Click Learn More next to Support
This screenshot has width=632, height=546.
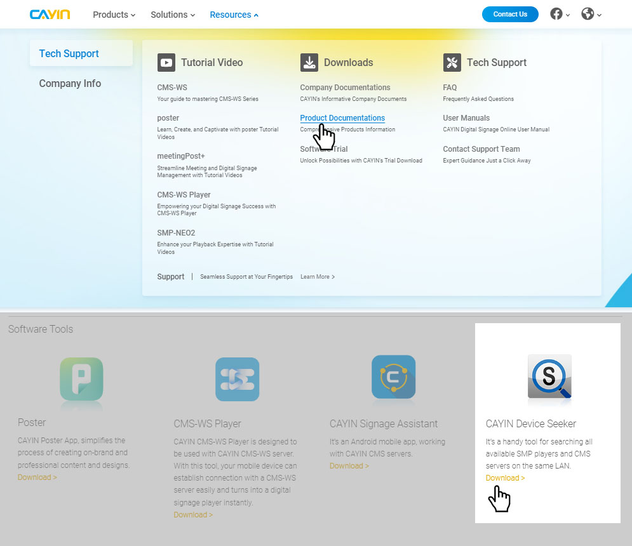point(317,277)
